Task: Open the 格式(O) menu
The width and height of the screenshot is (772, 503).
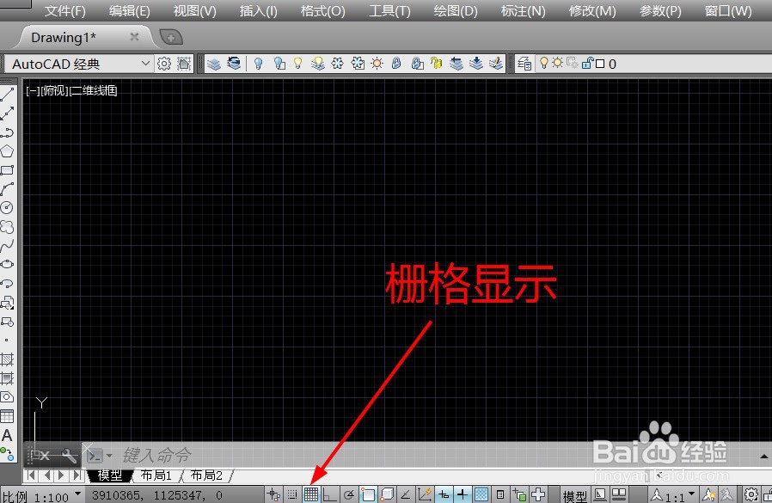Action: [323, 11]
